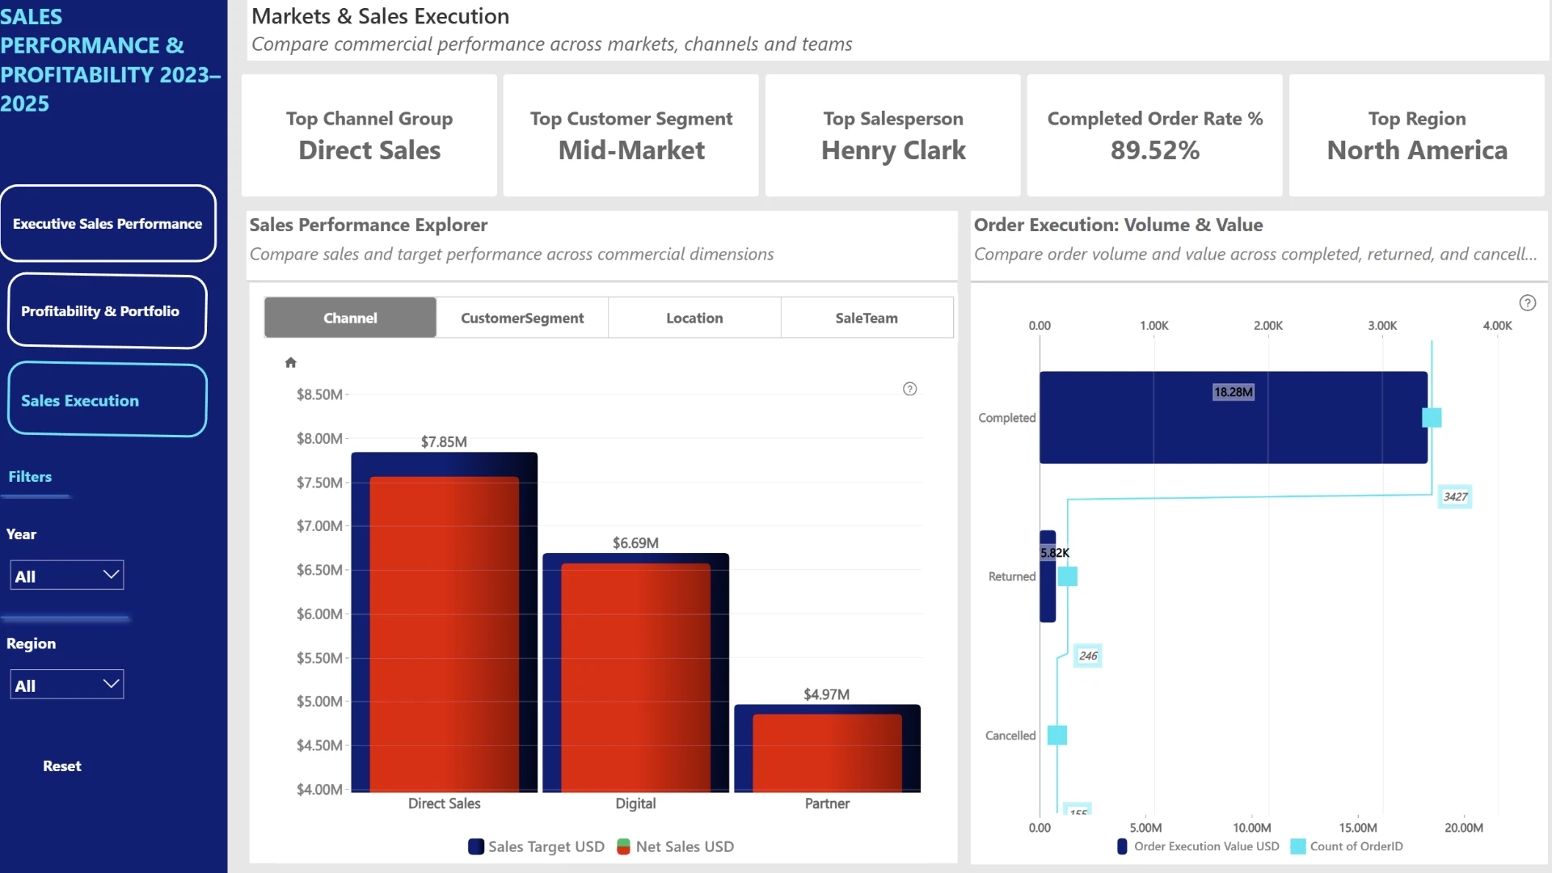Open the help icon in Order Execution chart
The image size is (1552, 873).
1528,303
